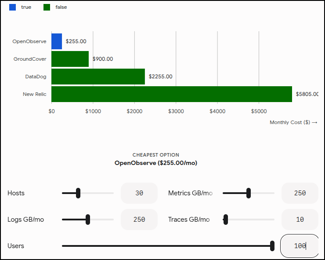325x260 pixels.
Task: Focus the Metrics GB/mo value field
Action: [x=300, y=193]
